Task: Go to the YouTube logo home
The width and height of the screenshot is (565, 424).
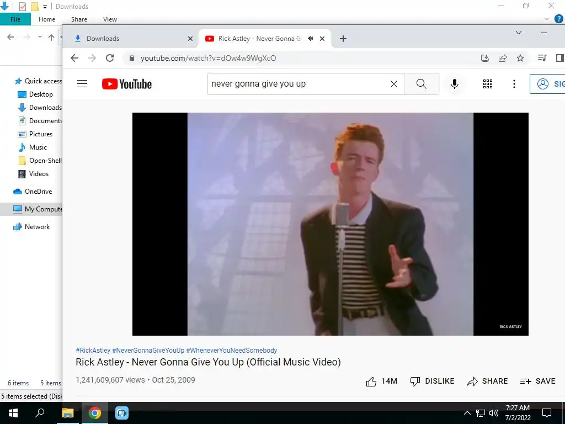Action: click(127, 84)
